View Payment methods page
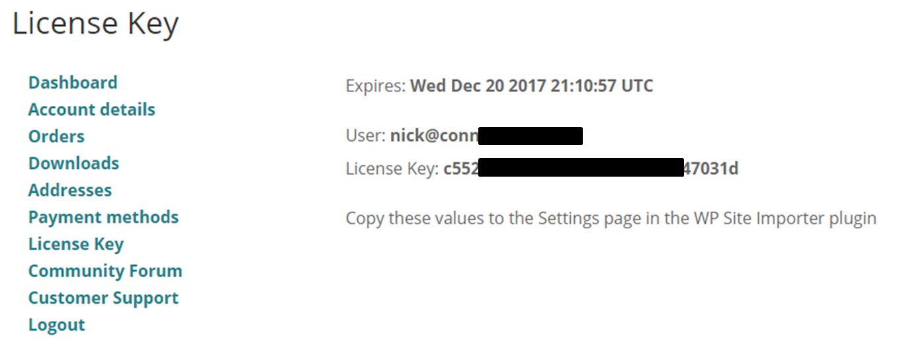 coord(103,218)
